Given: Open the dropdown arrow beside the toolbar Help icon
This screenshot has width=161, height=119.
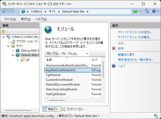Looking at the screenshot, I should click(158, 11).
